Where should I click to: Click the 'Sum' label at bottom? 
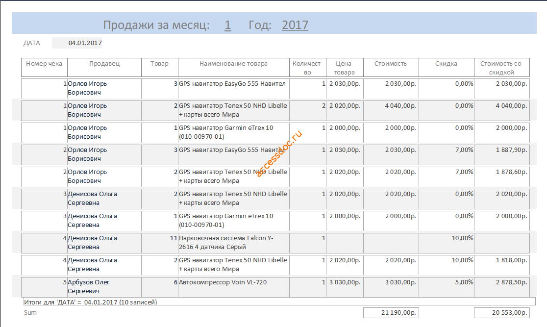coord(30,313)
